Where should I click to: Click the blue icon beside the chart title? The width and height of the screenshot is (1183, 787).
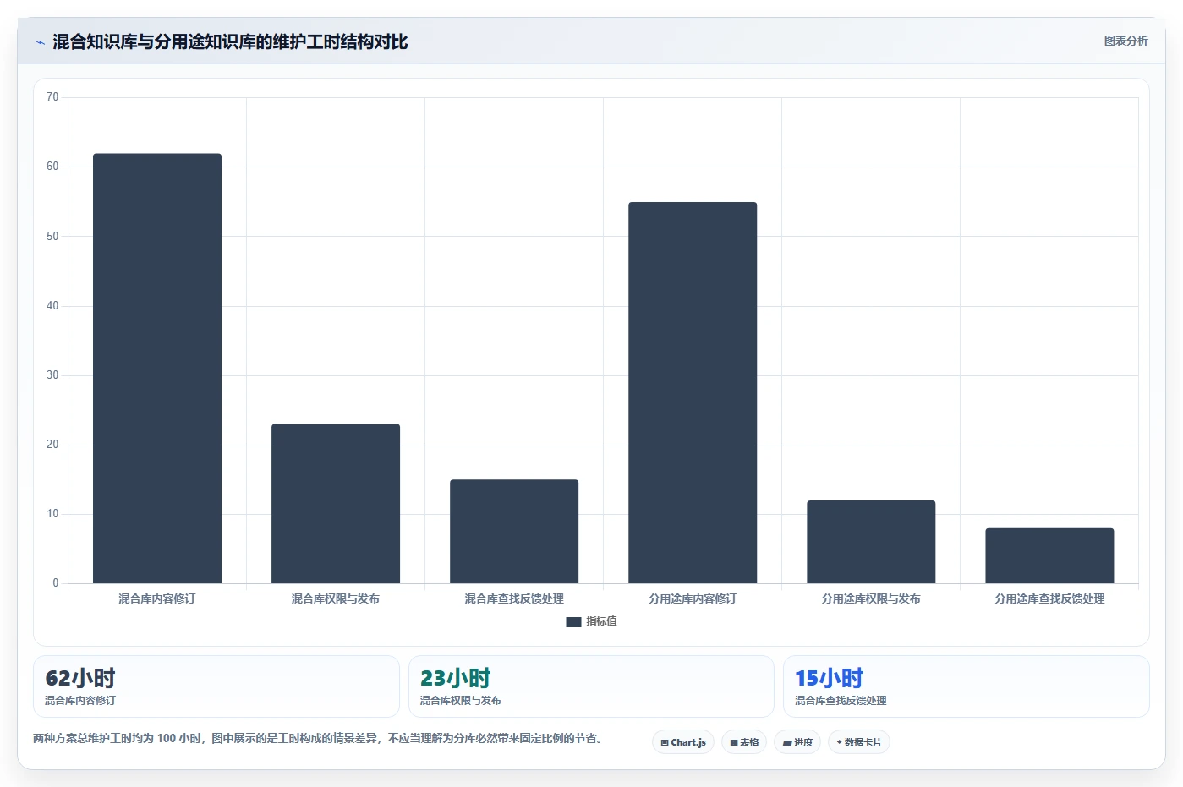40,42
